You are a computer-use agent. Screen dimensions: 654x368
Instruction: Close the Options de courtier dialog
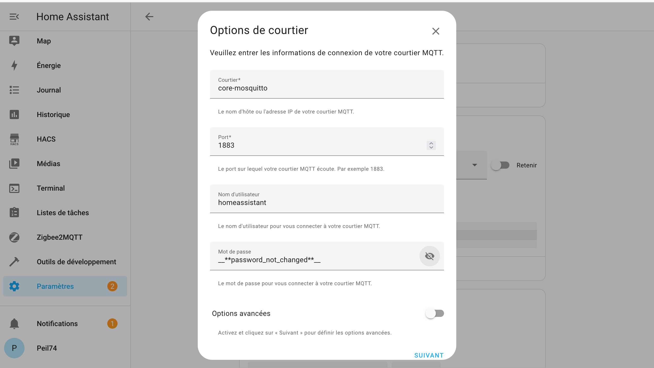[x=436, y=31]
